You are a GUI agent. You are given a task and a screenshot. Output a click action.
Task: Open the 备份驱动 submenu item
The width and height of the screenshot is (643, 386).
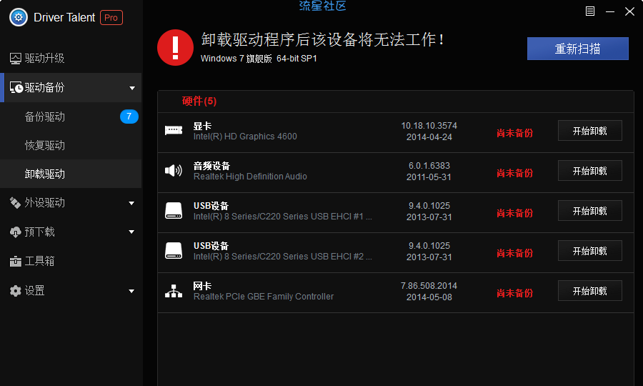click(x=71, y=117)
